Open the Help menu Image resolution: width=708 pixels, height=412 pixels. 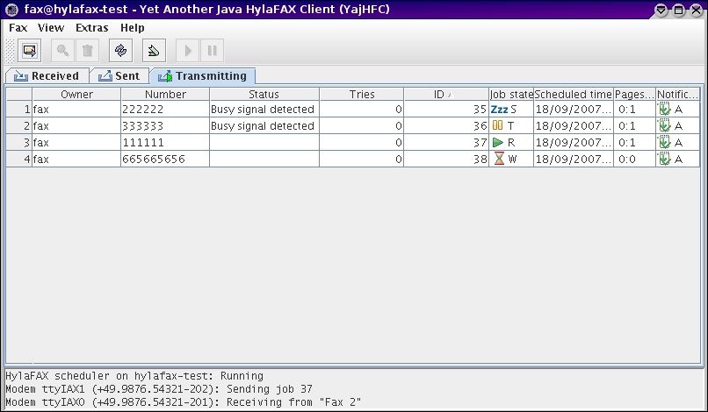tap(133, 28)
